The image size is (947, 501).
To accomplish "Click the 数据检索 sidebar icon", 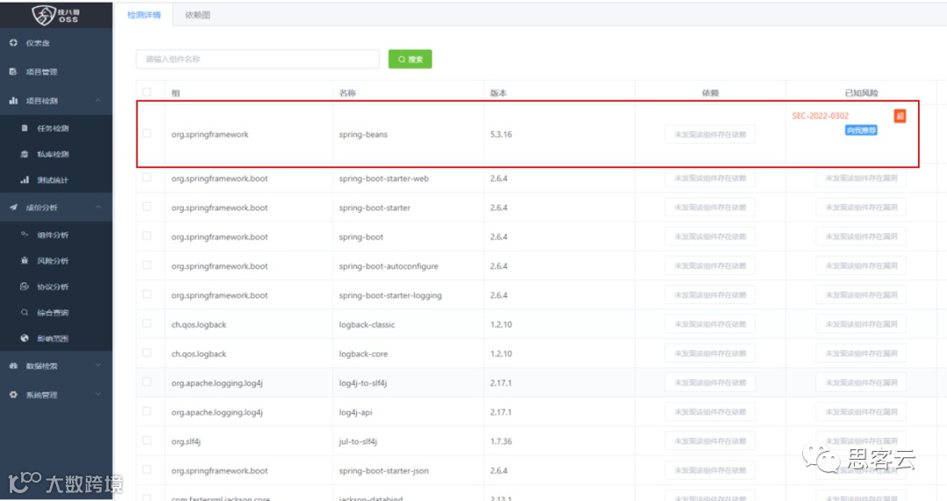I will tap(13, 366).
